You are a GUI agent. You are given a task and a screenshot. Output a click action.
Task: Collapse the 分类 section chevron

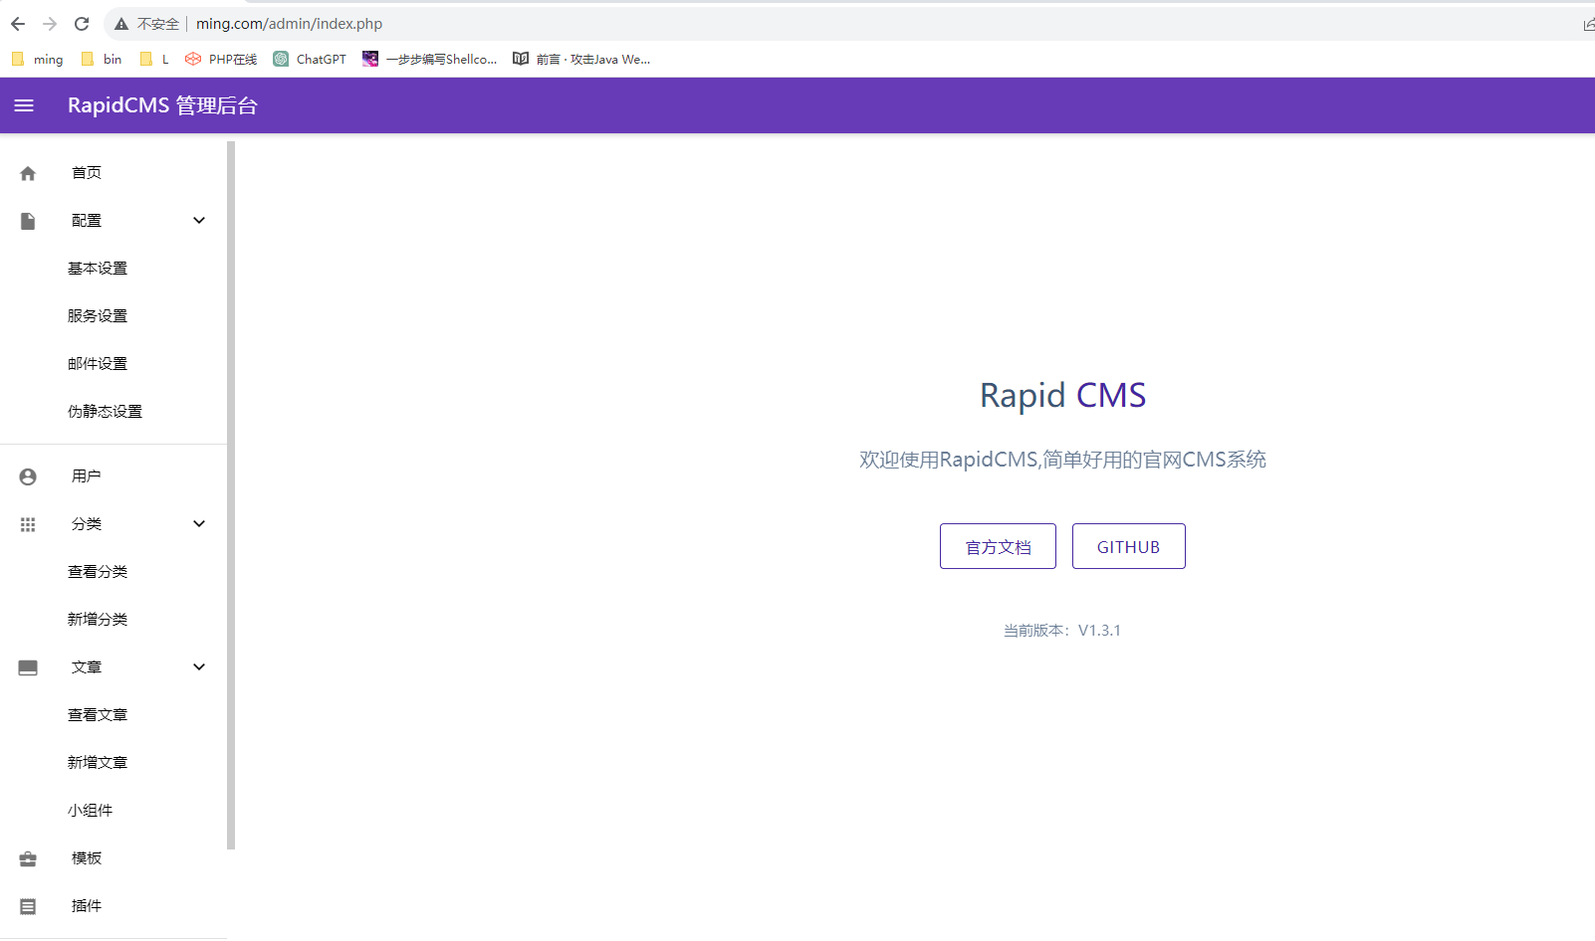point(199,524)
